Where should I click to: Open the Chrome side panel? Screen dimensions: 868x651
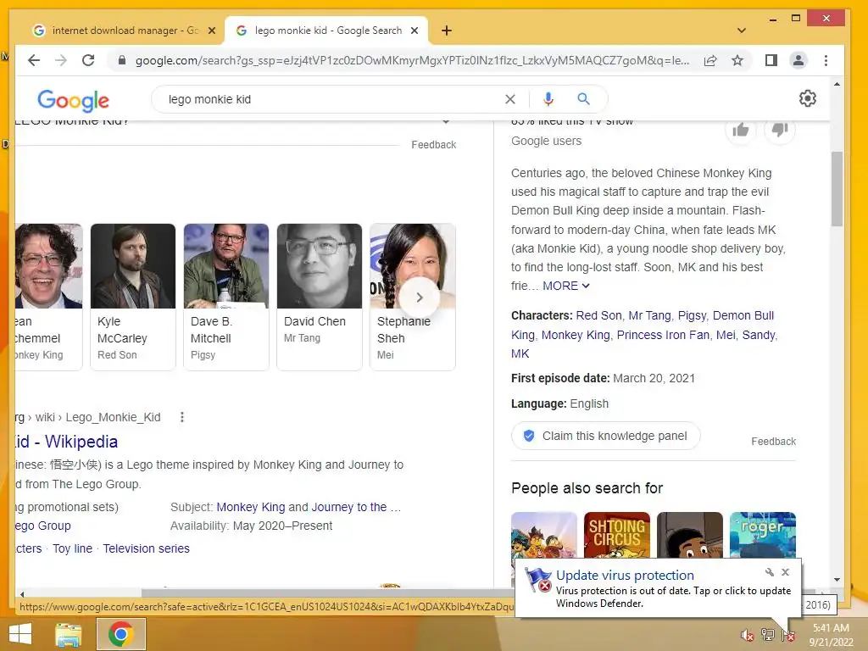coord(771,60)
